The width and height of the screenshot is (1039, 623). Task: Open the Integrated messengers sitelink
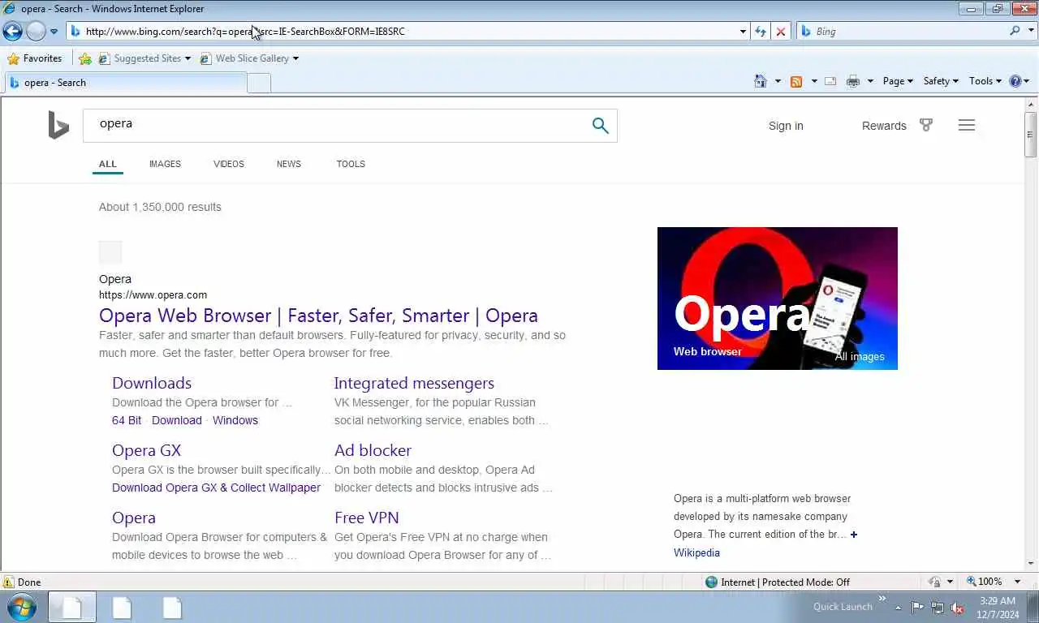click(x=414, y=383)
